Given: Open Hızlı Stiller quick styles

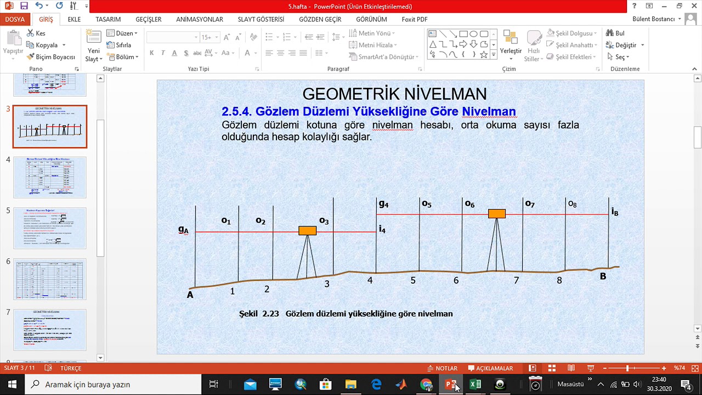Looking at the screenshot, I should [x=534, y=46].
